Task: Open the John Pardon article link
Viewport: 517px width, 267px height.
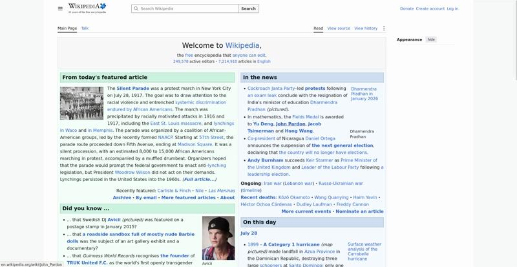Action: (290, 123)
